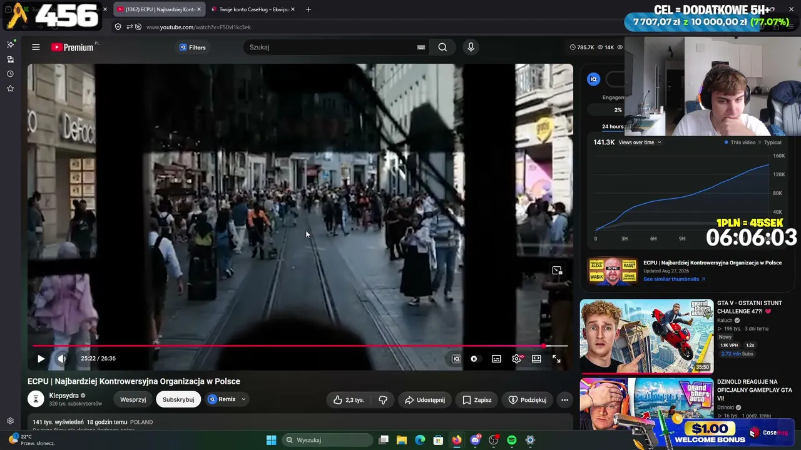Open the weather widget showing 22°C
The width and height of the screenshot is (801, 450).
tap(31, 440)
